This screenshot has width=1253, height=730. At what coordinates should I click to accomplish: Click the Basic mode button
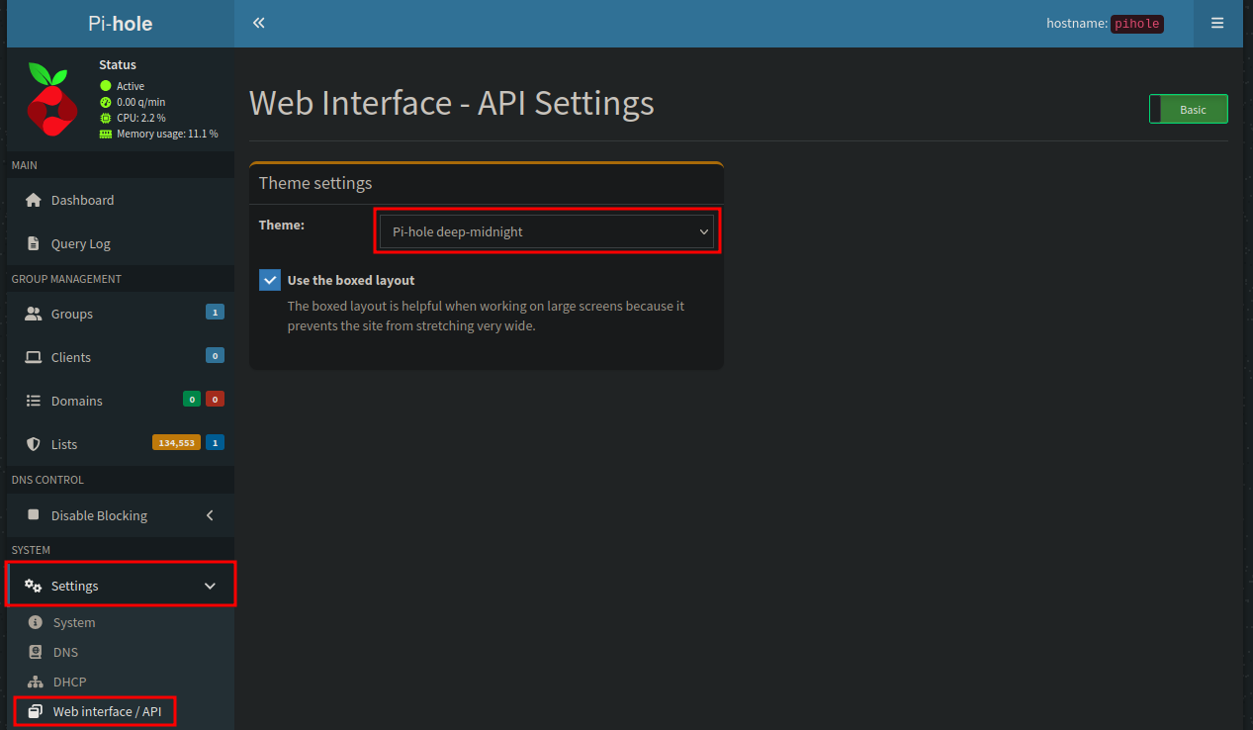(x=1188, y=109)
